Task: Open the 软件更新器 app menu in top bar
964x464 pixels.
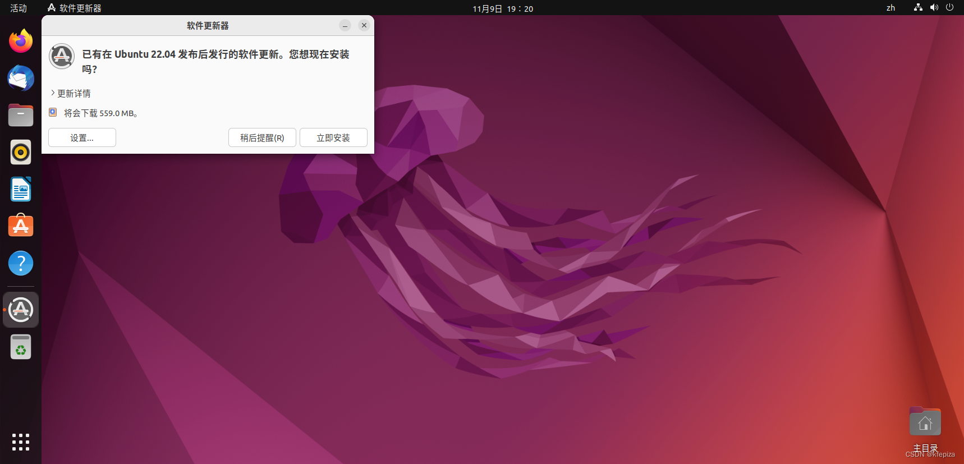Action: pos(75,8)
